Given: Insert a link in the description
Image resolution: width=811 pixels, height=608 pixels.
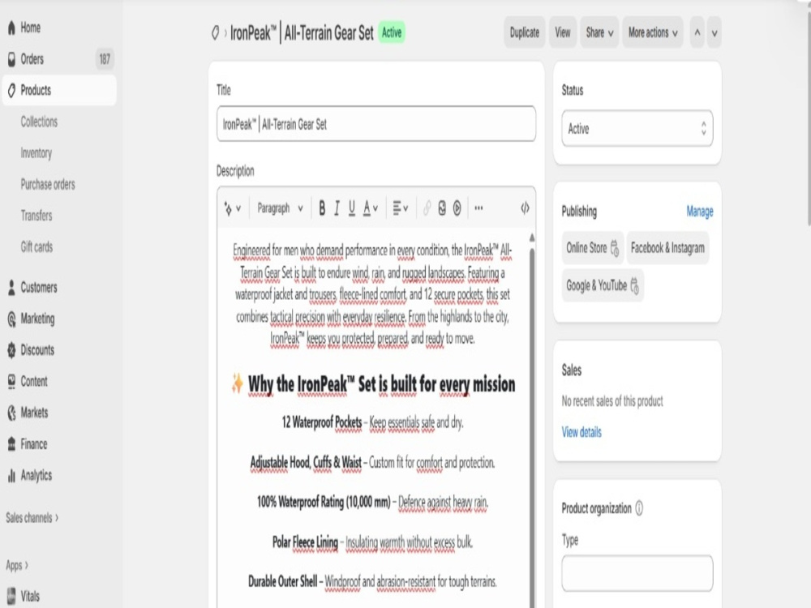Looking at the screenshot, I should [x=427, y=208].
